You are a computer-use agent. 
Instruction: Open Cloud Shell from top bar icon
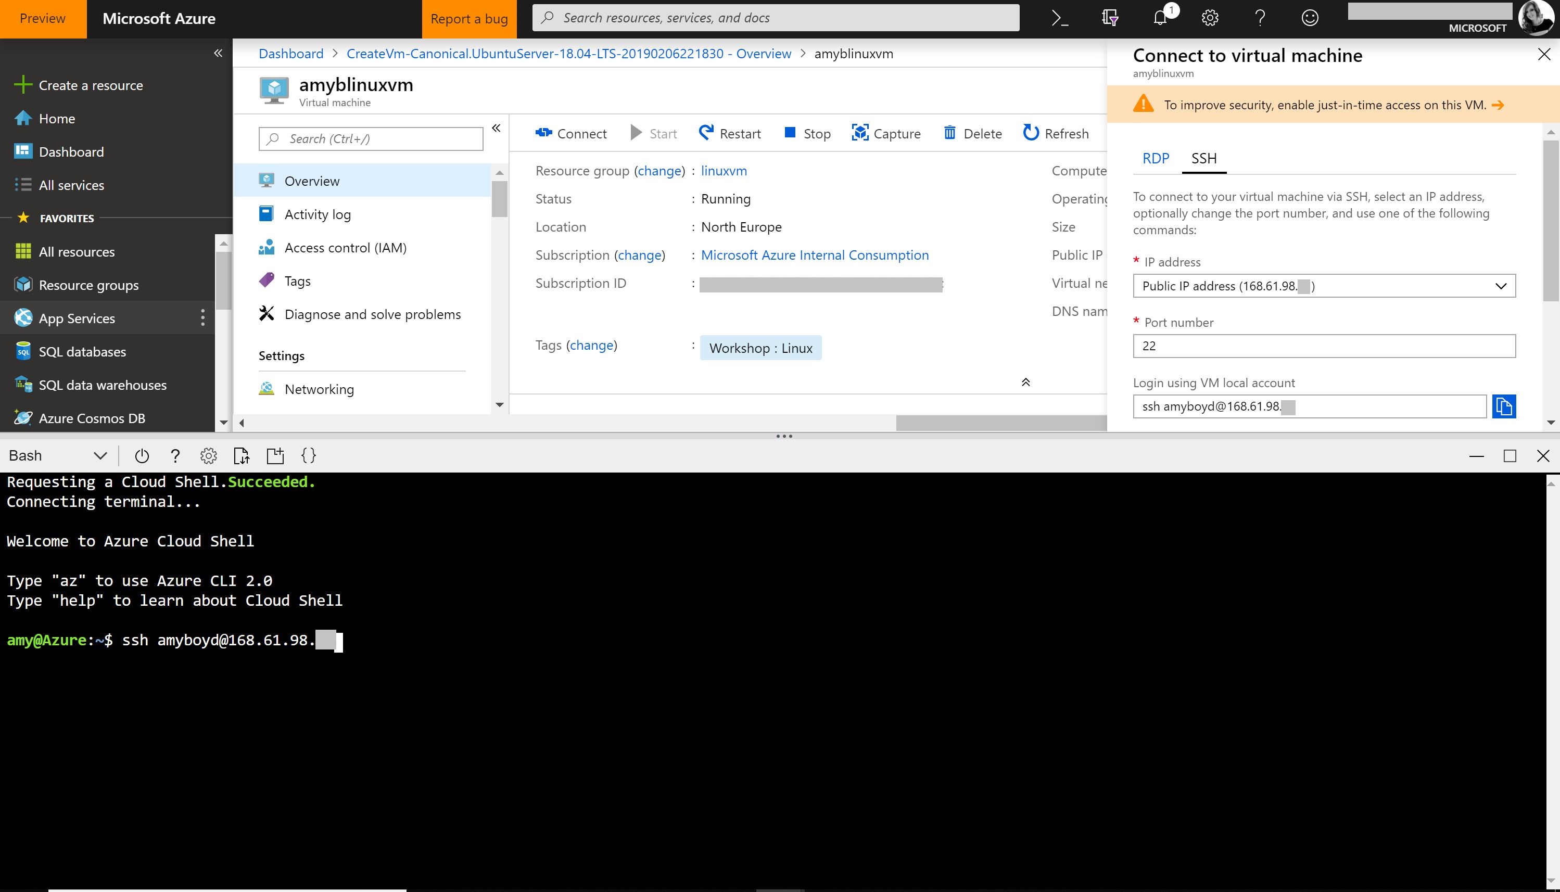[1059, 18]
